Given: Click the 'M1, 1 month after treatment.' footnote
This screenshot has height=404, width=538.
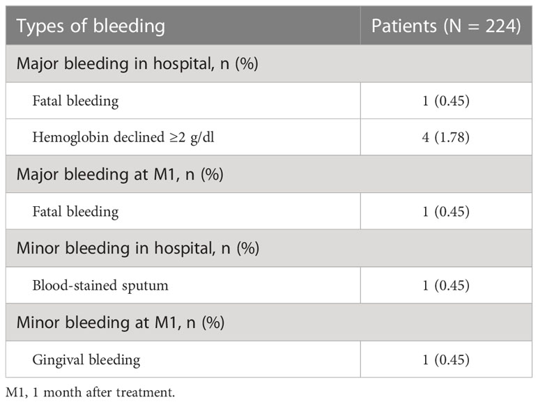Looking at the screenshot, I should (x=90, y=392).
